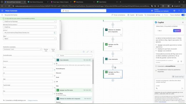Click the dynamic content Buscar search box

point(74,55)
